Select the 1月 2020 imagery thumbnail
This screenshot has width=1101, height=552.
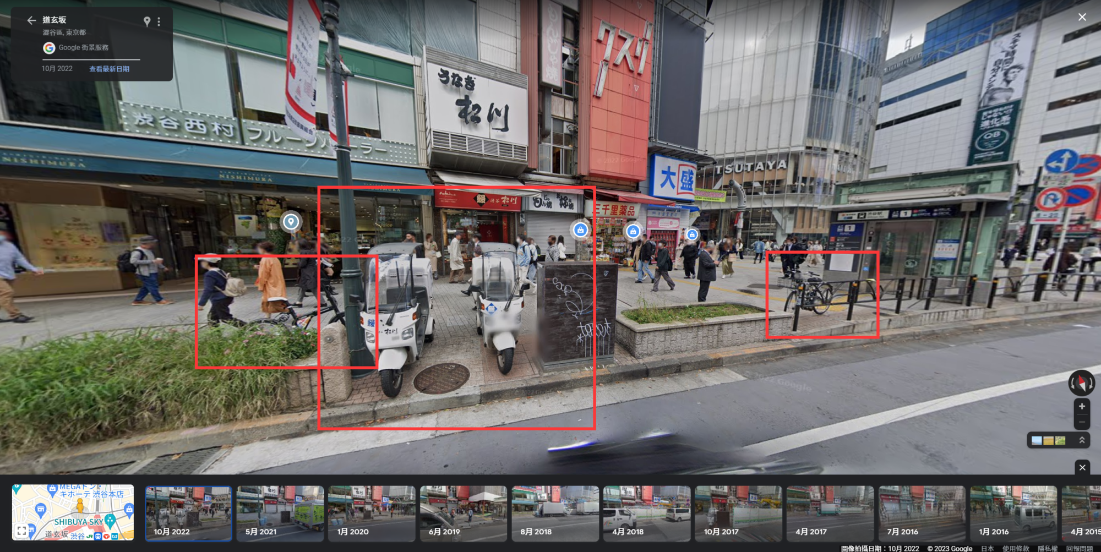click(372, 513)
